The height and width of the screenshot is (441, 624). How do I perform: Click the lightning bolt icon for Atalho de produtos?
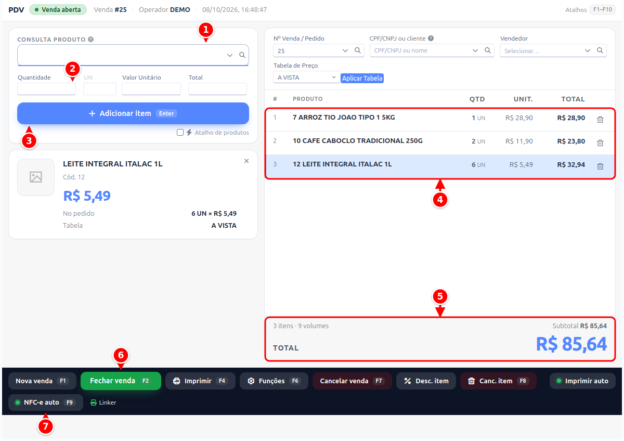point(189,133)
